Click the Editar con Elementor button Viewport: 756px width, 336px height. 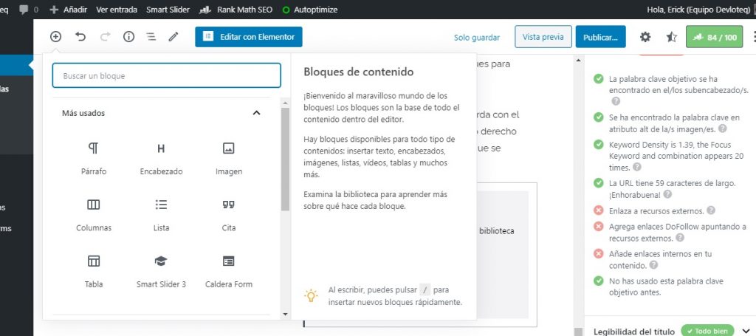click(249, 37)
